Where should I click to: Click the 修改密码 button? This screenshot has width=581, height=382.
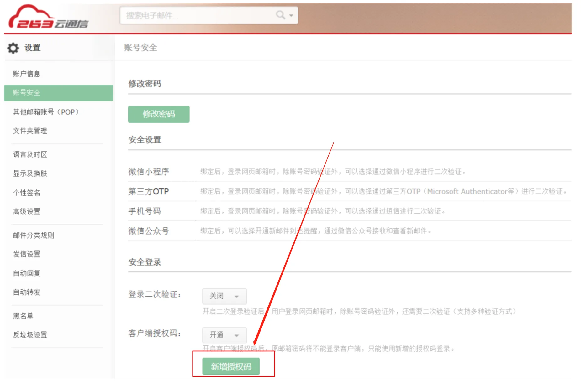(x=159, y=114)
